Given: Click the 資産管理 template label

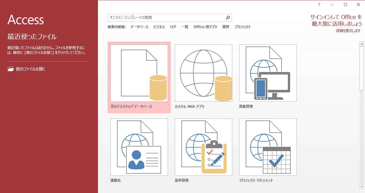Looking at the screenshot, I should point(246,107).
